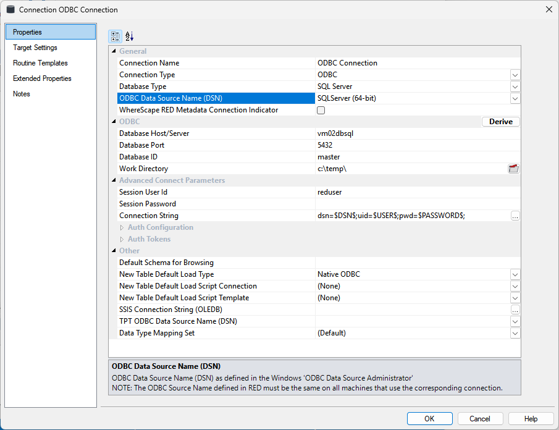Click the Derive button
Screen dimensions: 559x430
click(500, 122)
